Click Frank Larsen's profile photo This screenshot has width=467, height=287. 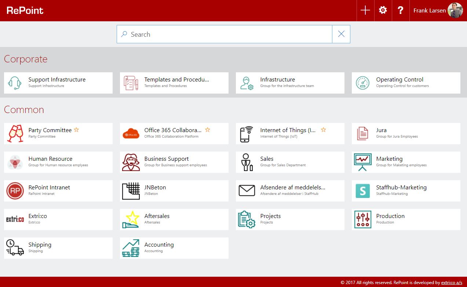455,10
